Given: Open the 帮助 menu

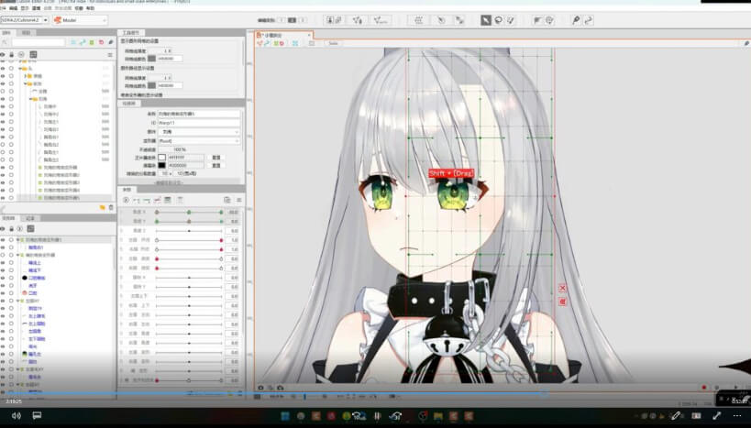Looking at the screenshot, I should (x=90, y=8).
